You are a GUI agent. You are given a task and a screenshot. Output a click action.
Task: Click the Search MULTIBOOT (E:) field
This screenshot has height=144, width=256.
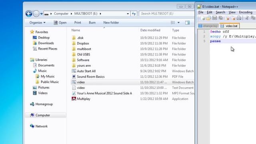pos(166,14)
